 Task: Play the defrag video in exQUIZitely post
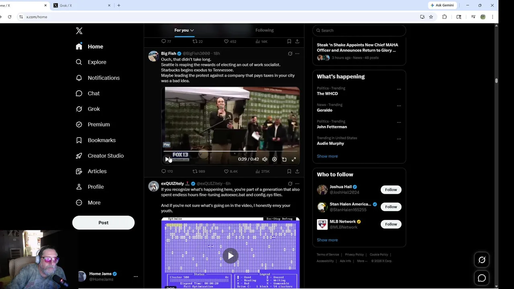coord(230,256)
